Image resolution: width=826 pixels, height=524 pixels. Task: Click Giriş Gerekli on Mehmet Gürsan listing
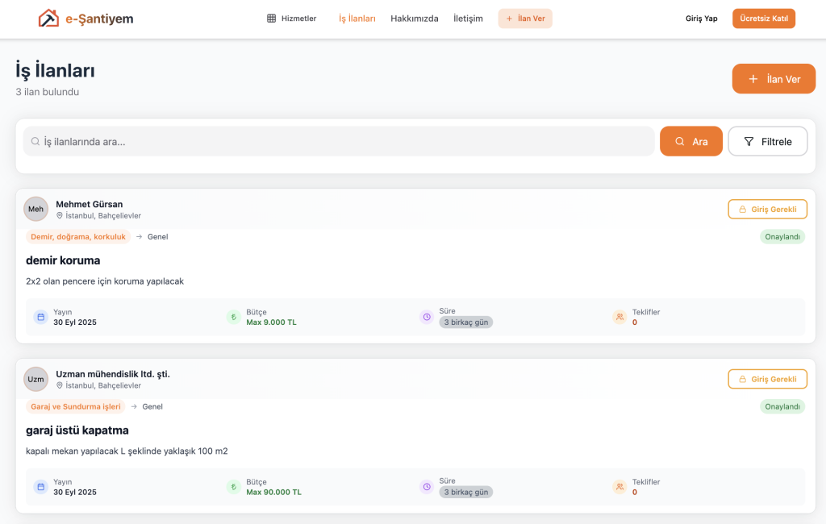(767, 209)
